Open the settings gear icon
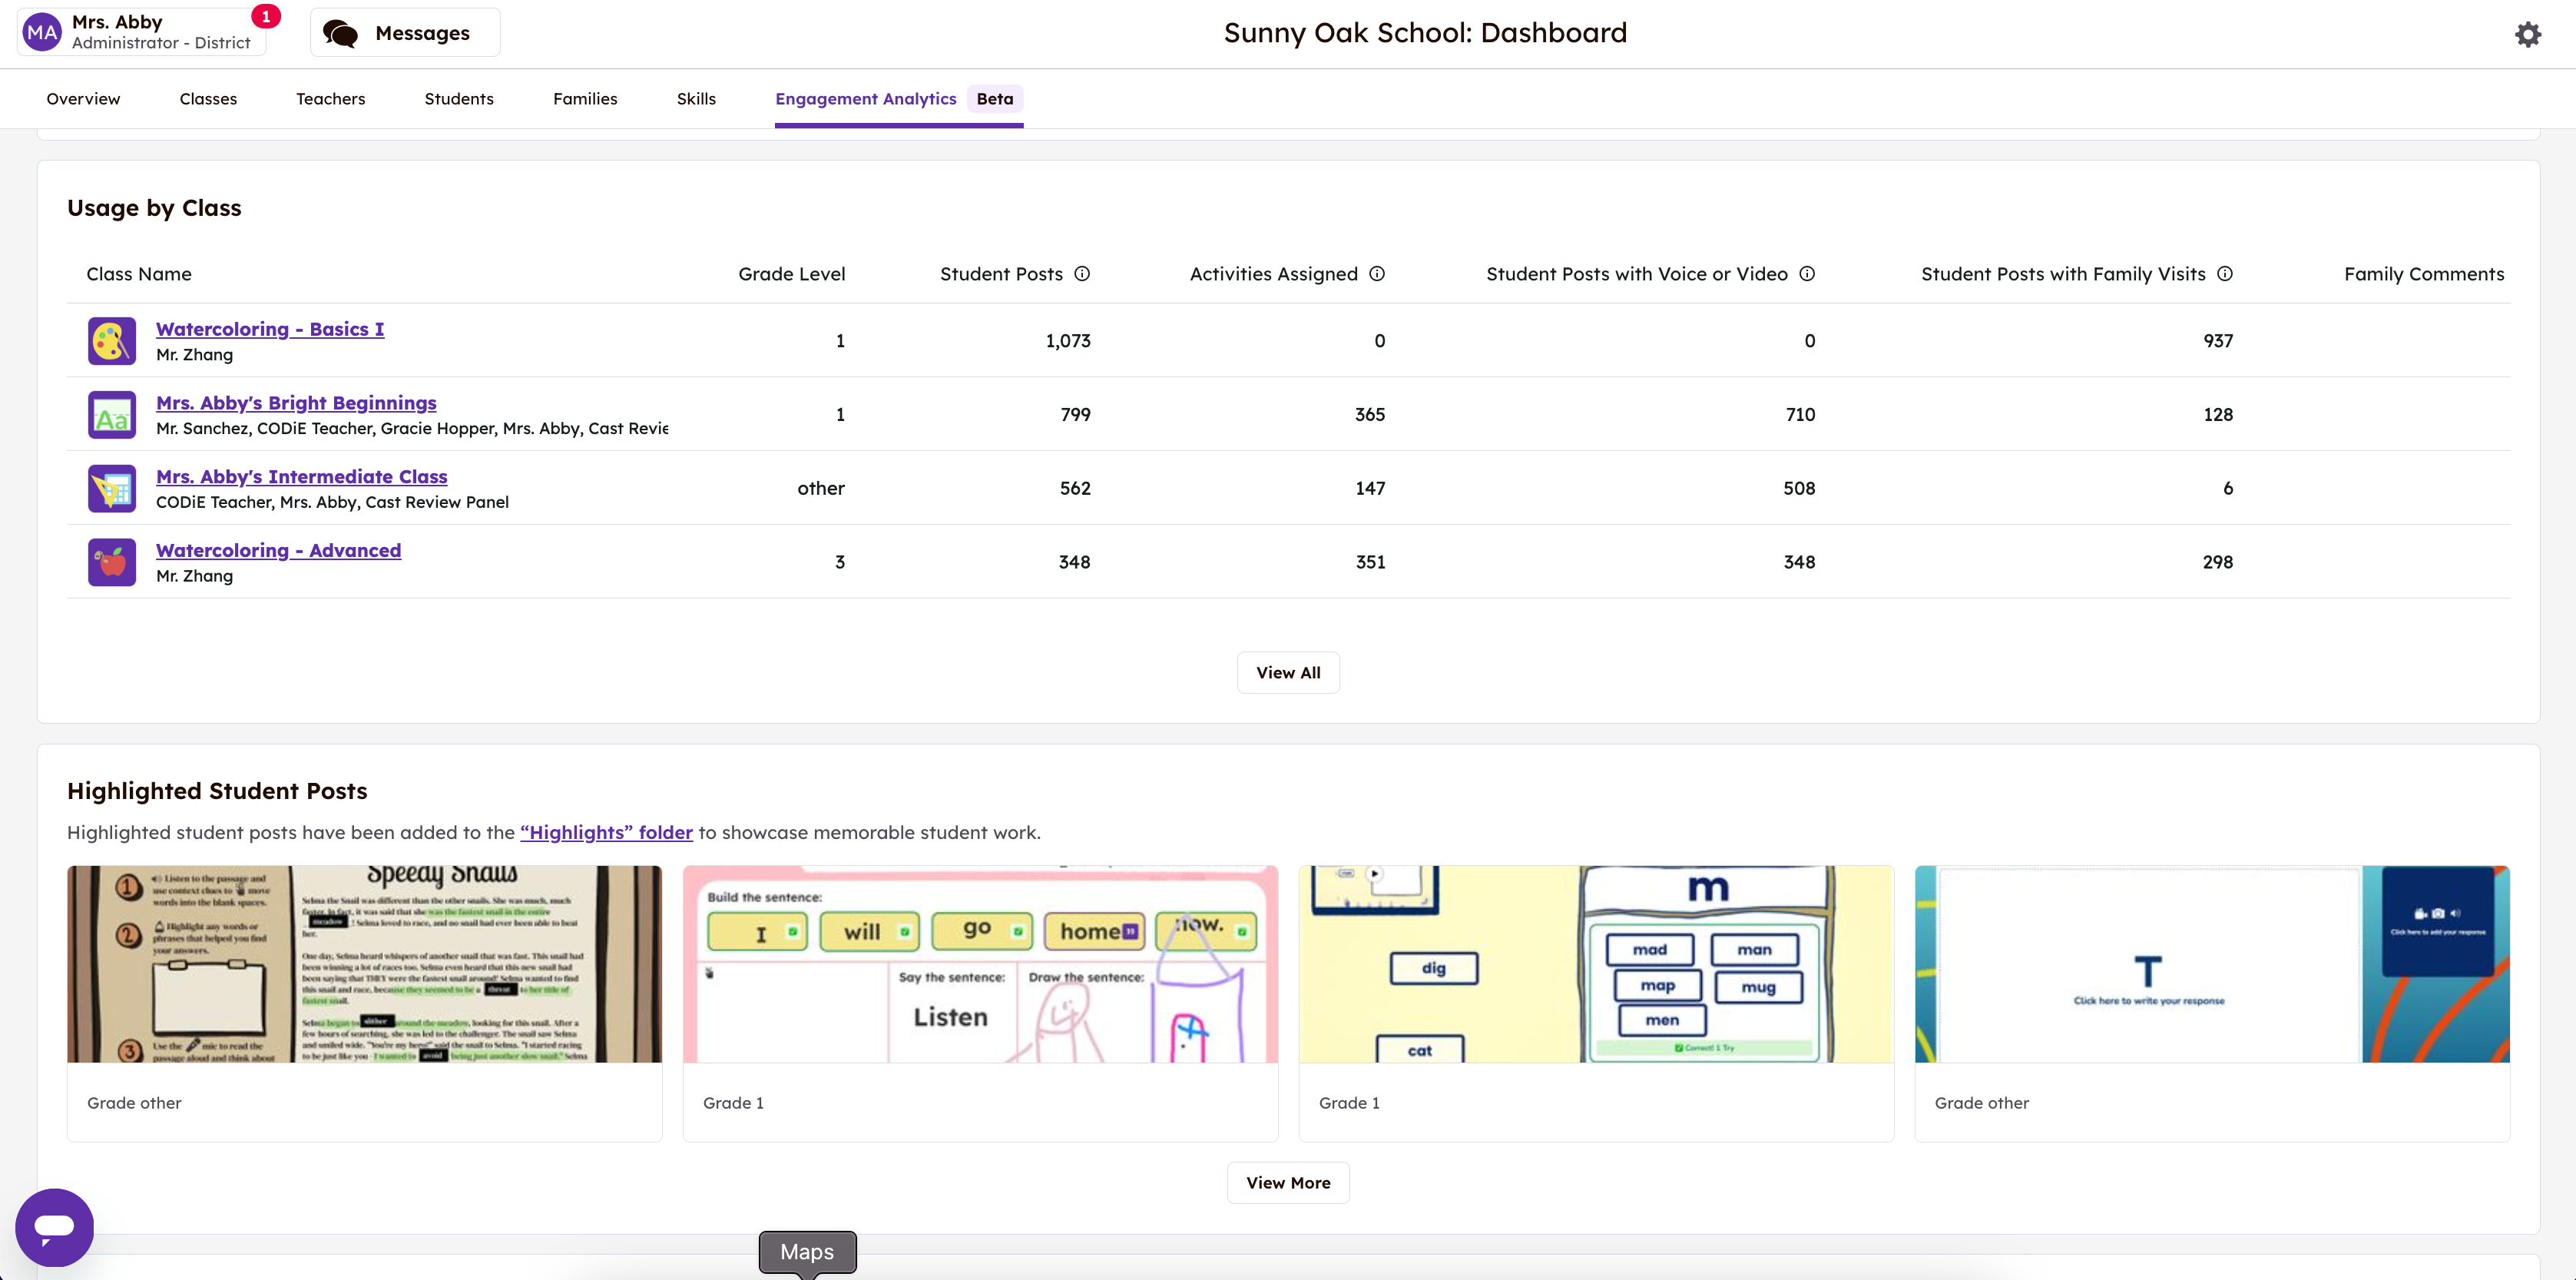The width and height of the screenshot is (2576, 1280). pyautogui.click(x=2527, y=34)
